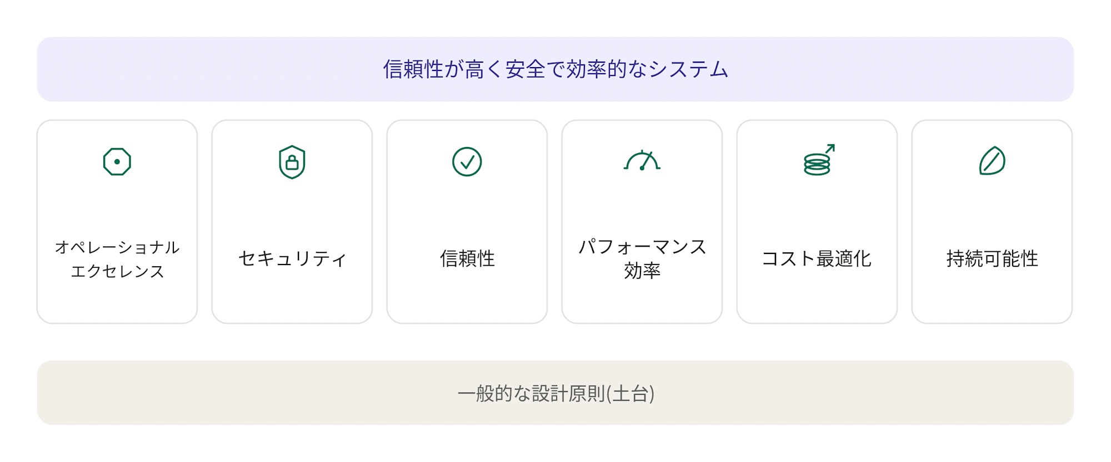1111x462 pixels.
Task: Click the leaf Sustainability icon
Action: 992,161
